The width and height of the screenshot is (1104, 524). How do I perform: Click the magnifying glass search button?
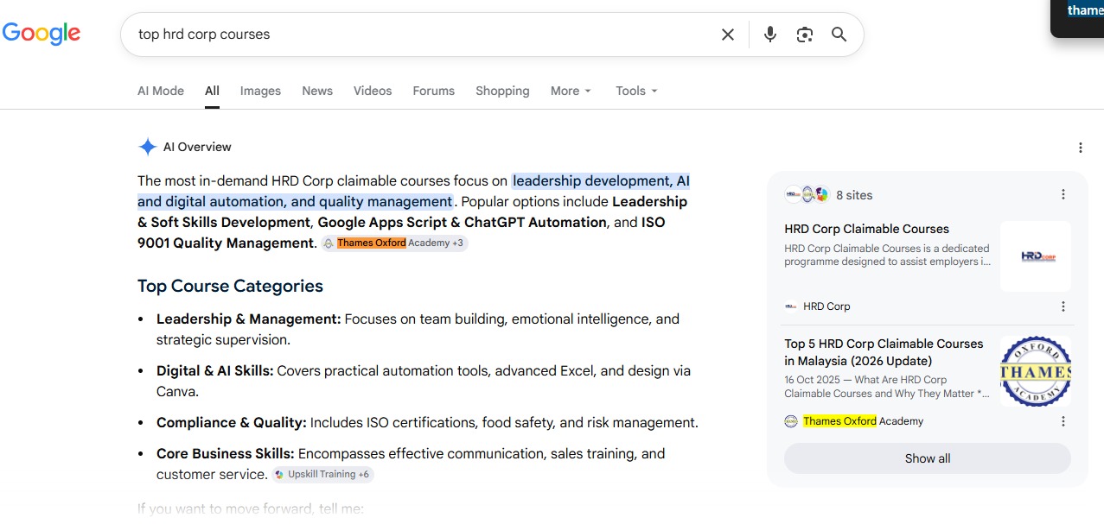pos(839,35)
